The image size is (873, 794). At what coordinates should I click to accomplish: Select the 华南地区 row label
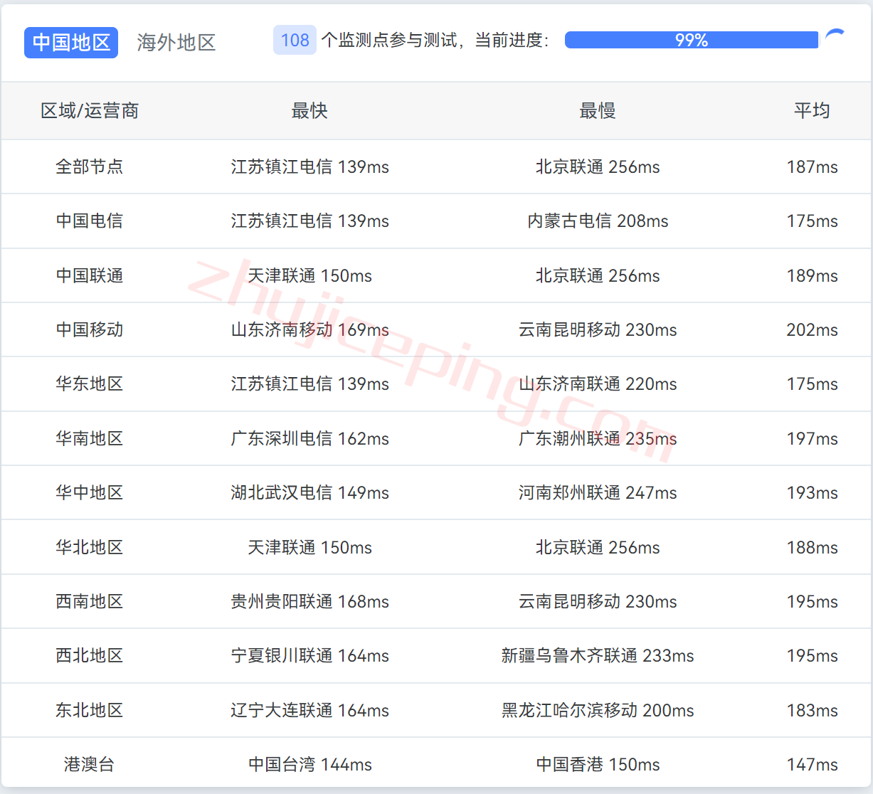[x=90, y=438]
